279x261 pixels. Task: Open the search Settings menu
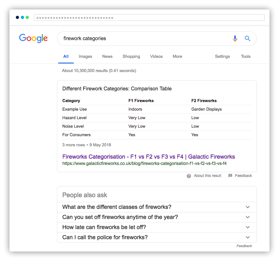point(222,57)
